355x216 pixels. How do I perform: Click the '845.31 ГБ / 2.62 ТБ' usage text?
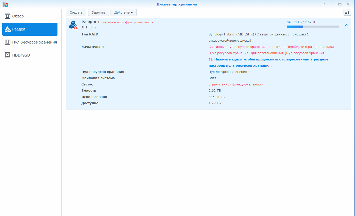tap(301, 22)
